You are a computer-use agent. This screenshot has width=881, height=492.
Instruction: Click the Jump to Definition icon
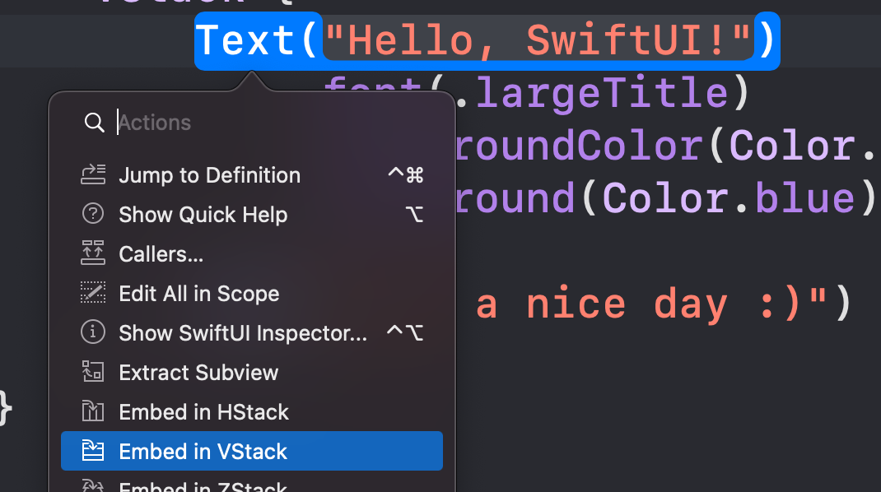point(93,174)
